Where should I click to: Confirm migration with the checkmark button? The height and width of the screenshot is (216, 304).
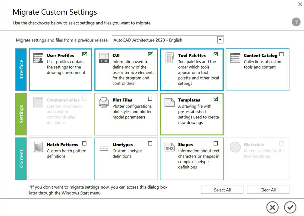point(290,207)
